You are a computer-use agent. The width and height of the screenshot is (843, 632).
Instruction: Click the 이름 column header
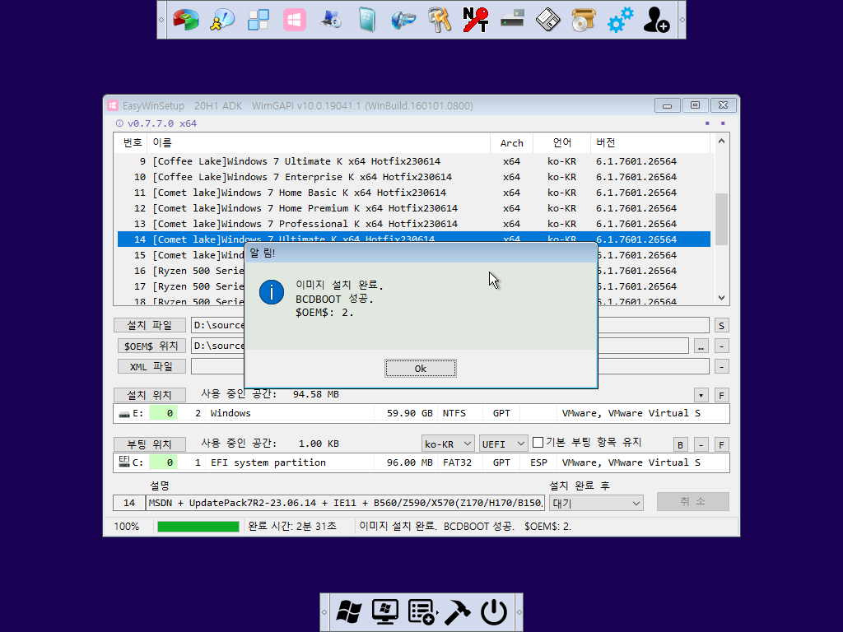click(x=319, y=143)
